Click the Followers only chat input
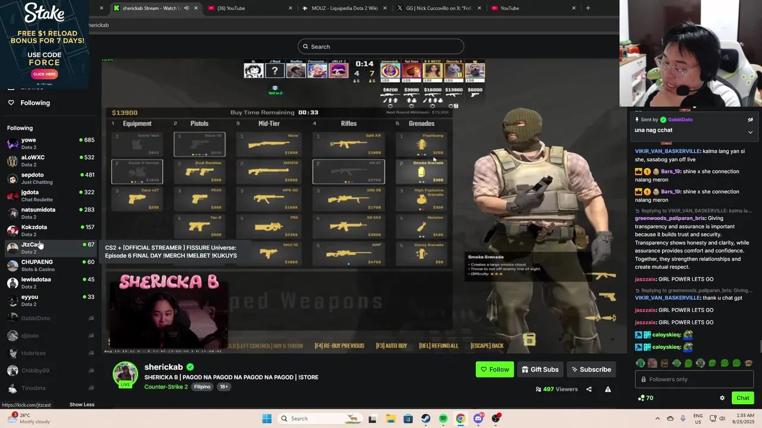This screenshot has height=428, width=762. point(694,379)
